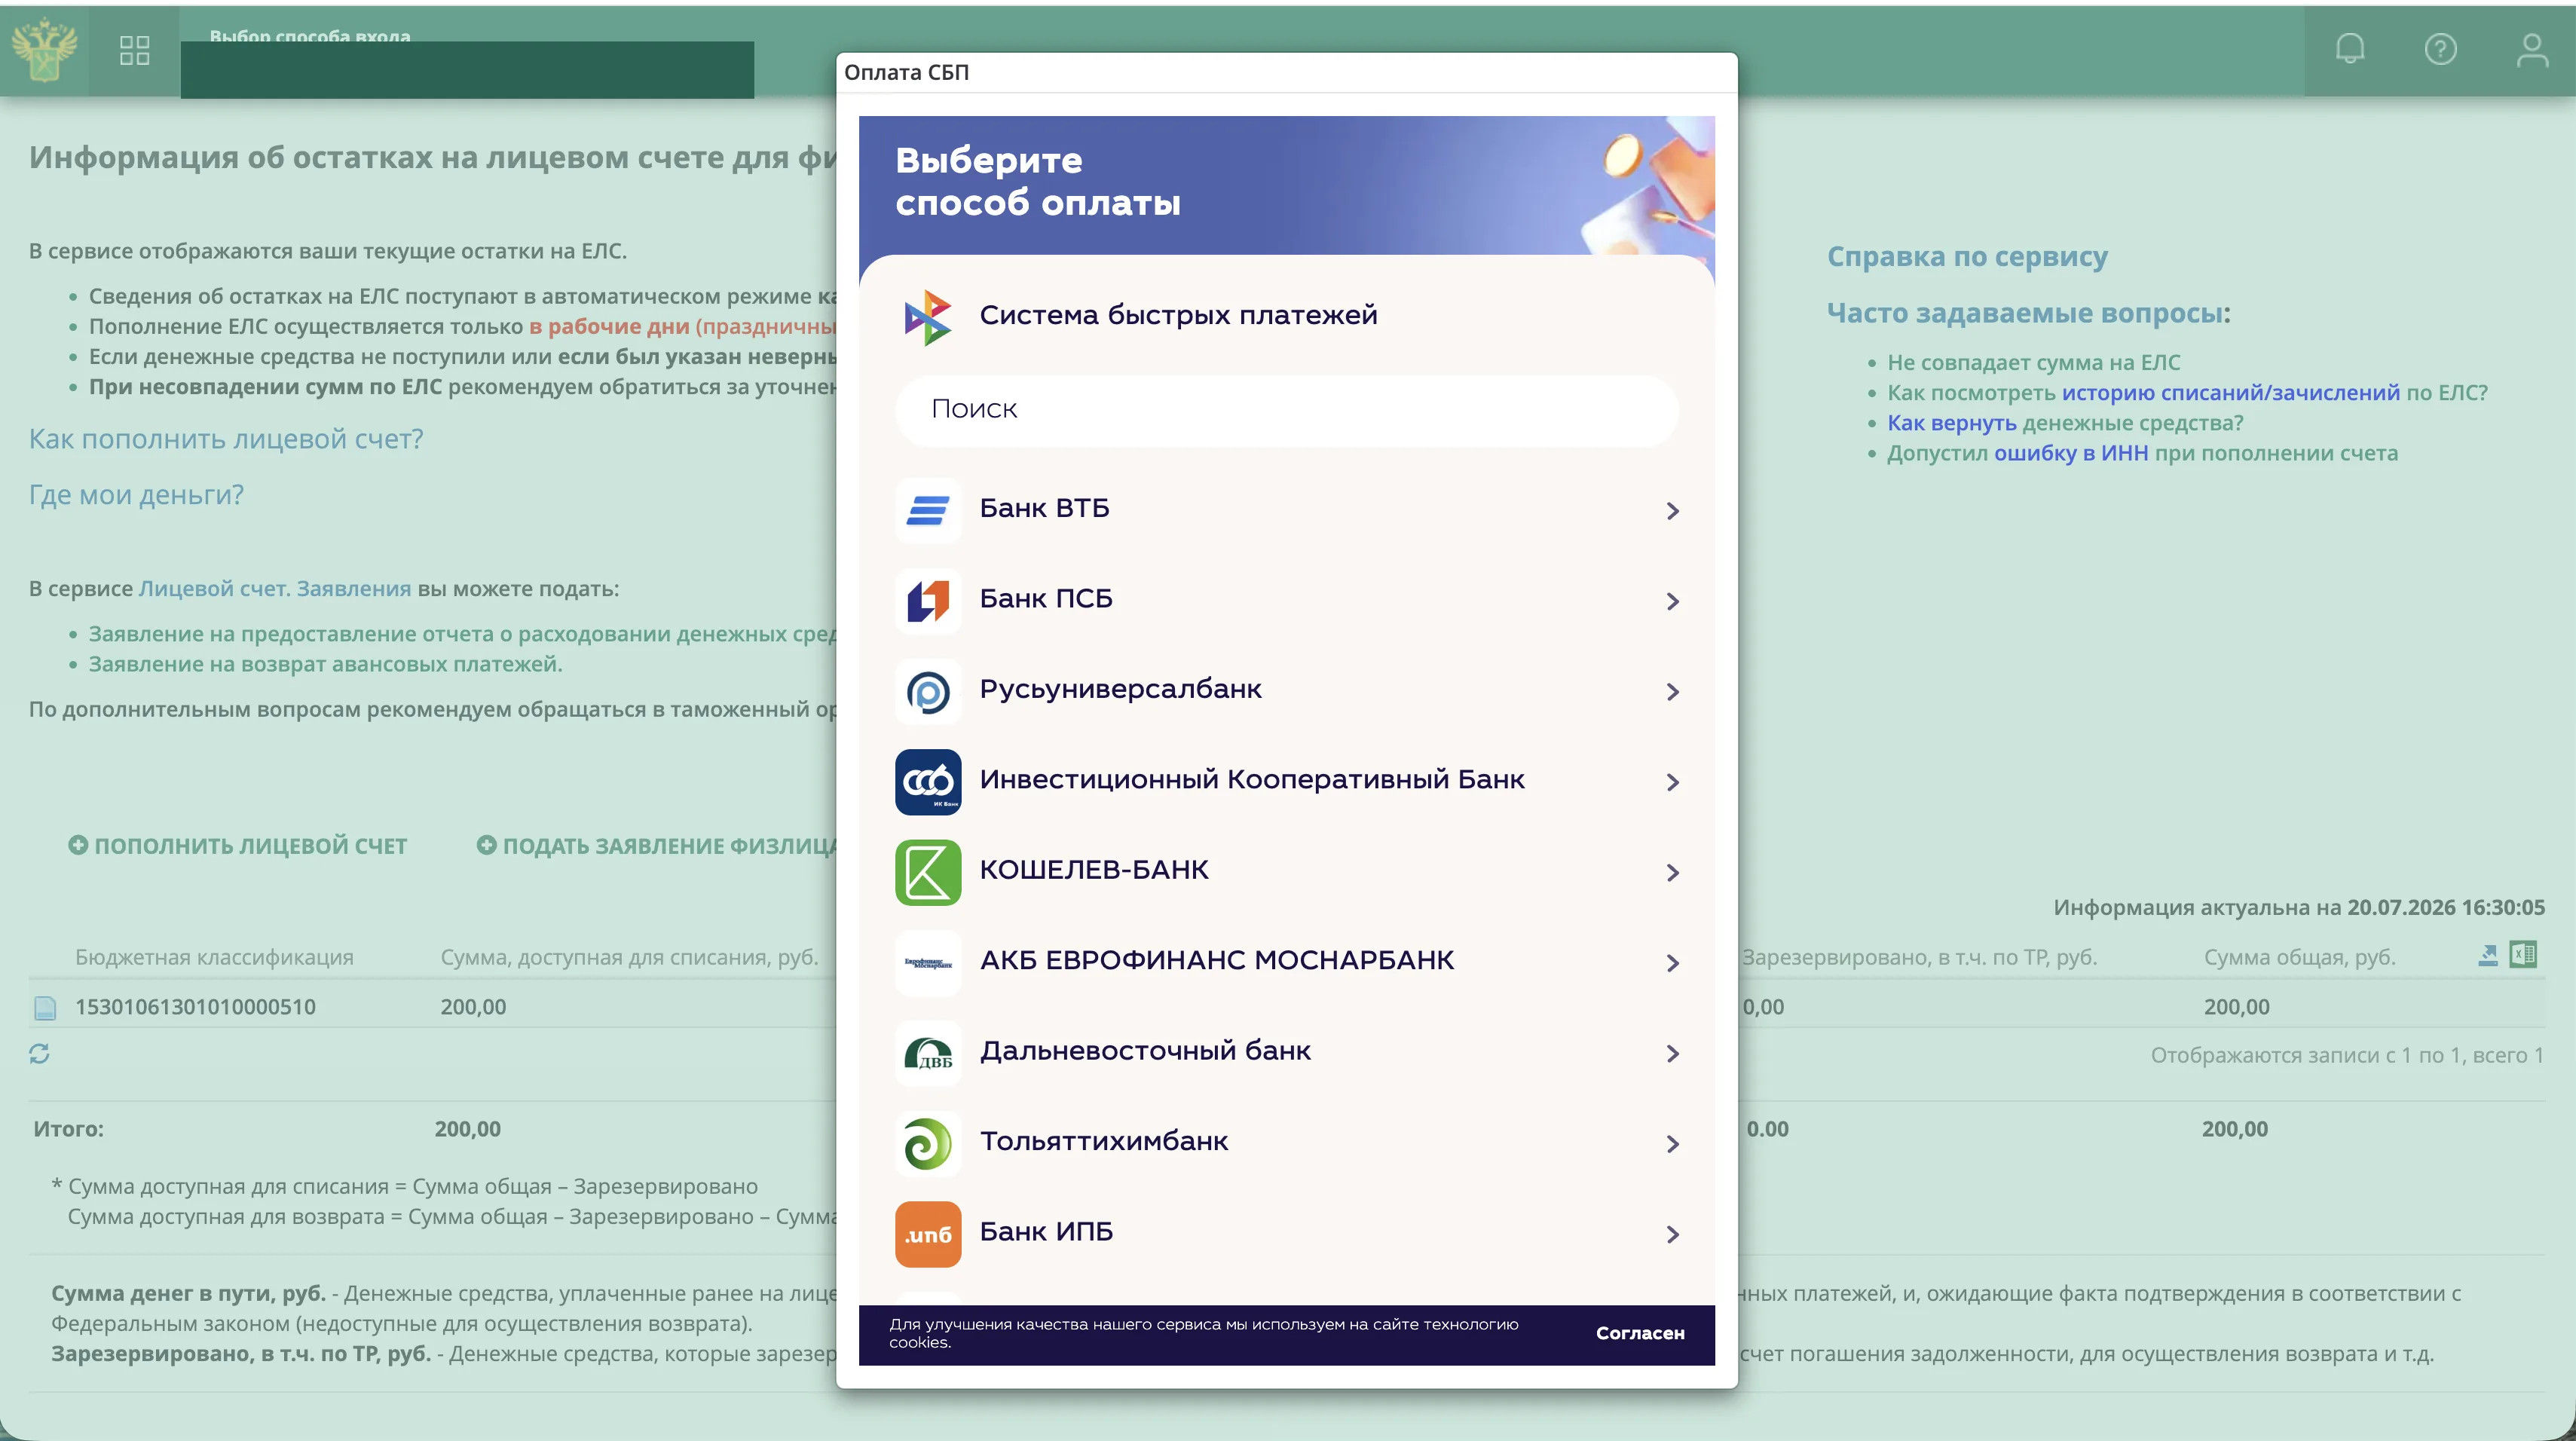The width and height of the screenshot is (2576, 1441).
Task: Export the table to Excel icon
Action: [2523, 954]
